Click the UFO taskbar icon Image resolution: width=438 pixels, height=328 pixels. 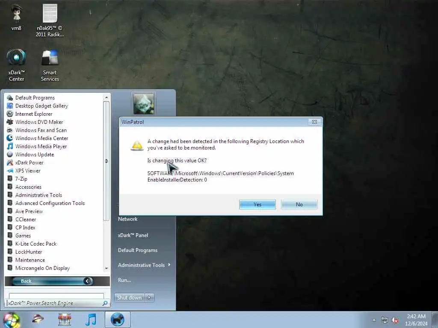click(38, 319)
